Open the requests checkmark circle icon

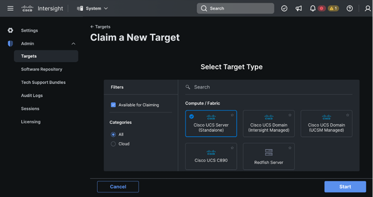pos(284,9)
